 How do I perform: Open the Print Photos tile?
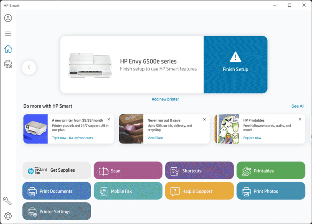[271, 191]
